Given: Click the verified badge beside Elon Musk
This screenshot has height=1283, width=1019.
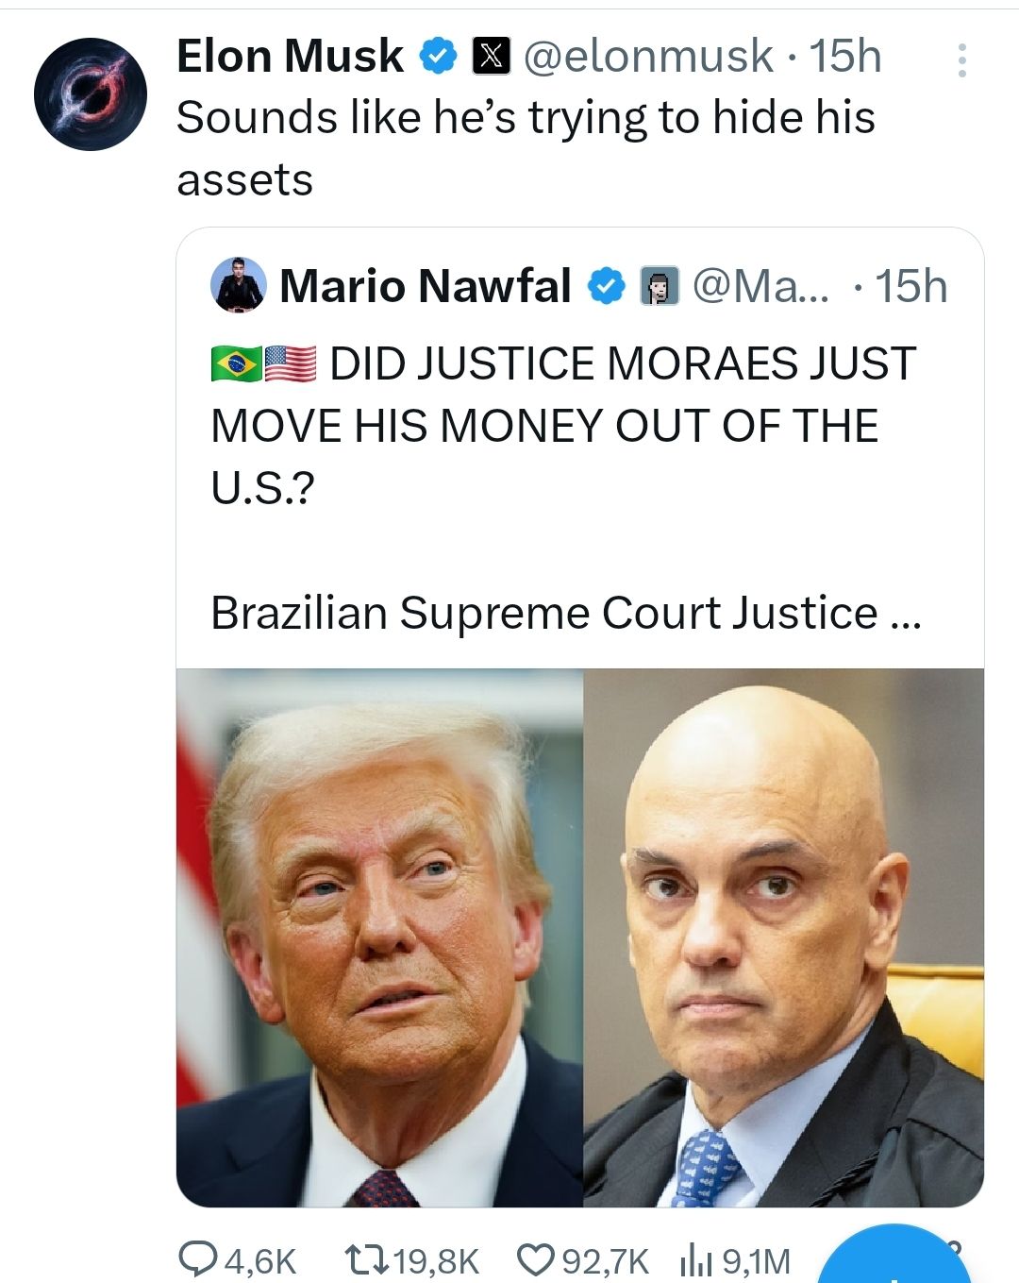Looking at the screenshot, I should tap(439, 57).
